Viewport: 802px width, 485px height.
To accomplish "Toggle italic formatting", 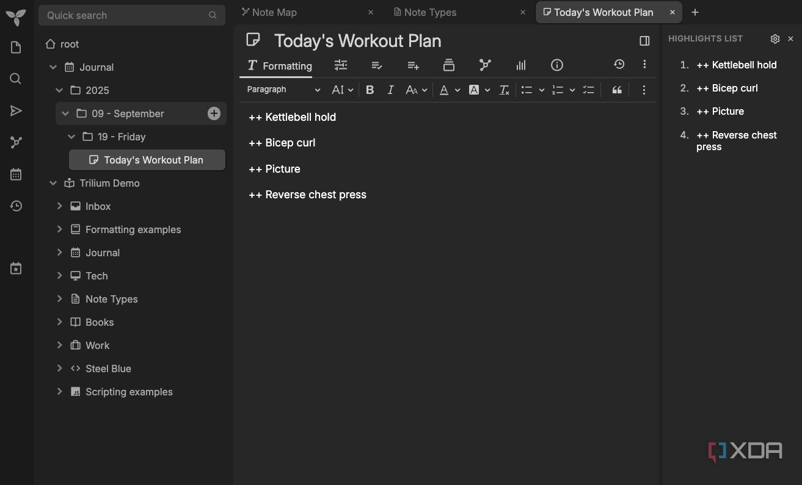I will pyautogui.click(x=390, y=90).
